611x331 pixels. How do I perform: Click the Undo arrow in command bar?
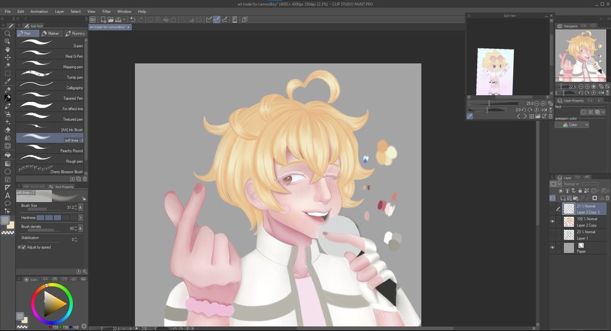133,20
